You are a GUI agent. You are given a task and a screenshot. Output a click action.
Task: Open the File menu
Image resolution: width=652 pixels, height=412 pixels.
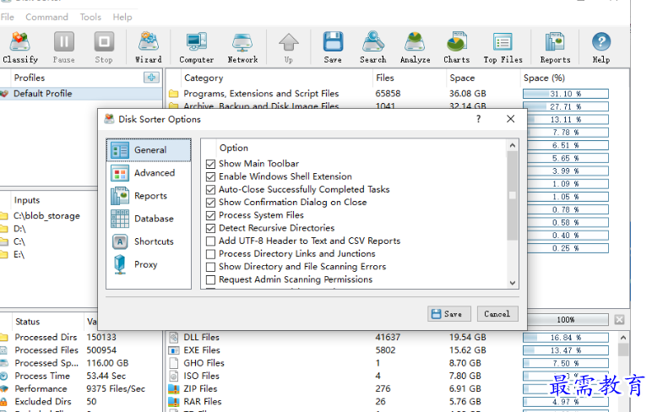[7, 17]
